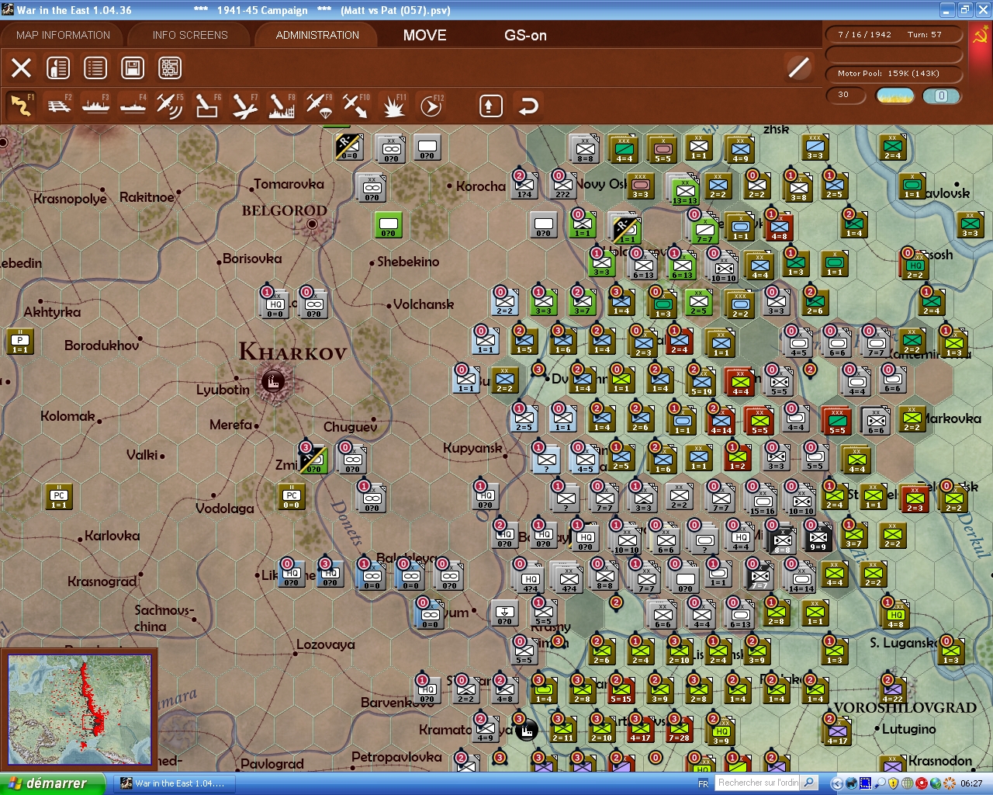The height and width of the screenshot is (795, 993).
Task: Switch to the Administration tab
Action: [317, 35]
